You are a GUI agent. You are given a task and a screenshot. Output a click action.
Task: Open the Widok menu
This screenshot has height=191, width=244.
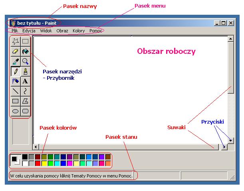[x=46, y=31]
